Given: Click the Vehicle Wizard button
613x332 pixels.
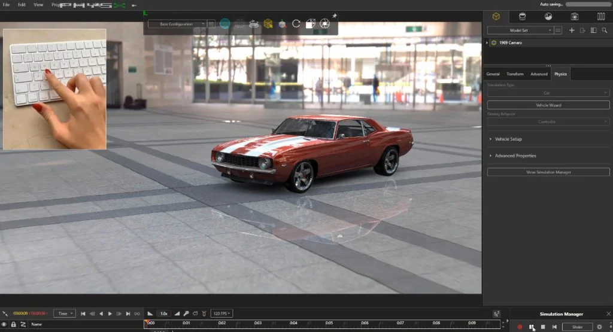Looking at the screenshot, I should 548,105.
